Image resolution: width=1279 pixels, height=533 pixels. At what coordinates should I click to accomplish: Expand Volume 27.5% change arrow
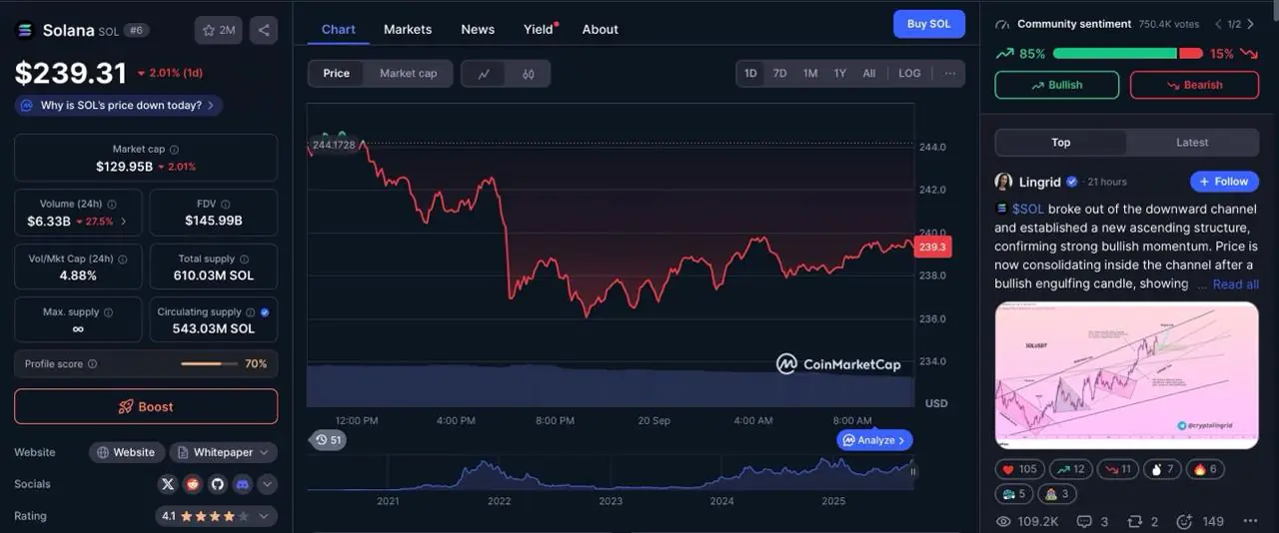(123, 222)
